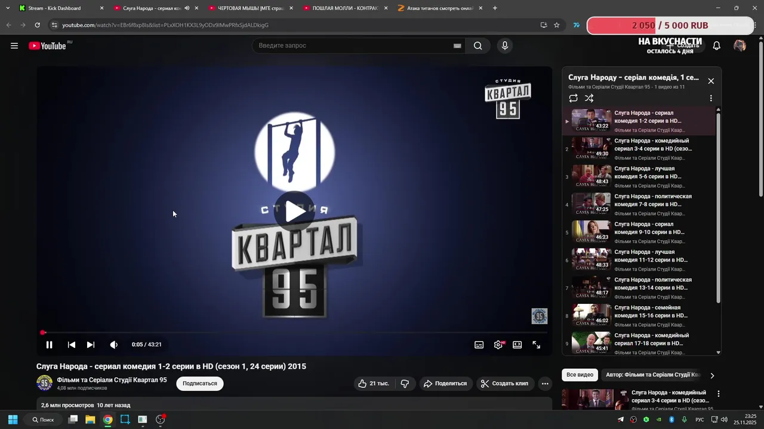Switch to the ПОШЛАЯ МОЛЛИ tab
Viewport: 764px width, 429px height.
[346, 8]
